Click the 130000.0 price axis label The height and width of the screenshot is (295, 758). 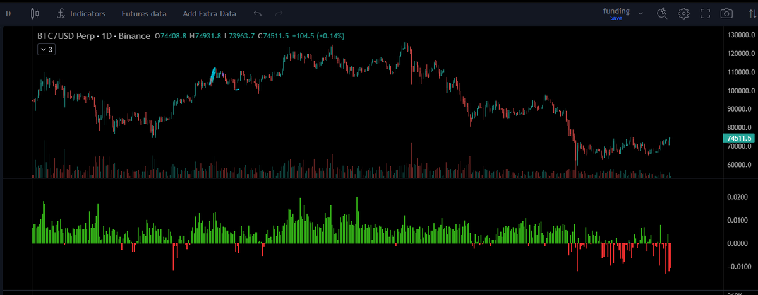click(740, 35)
